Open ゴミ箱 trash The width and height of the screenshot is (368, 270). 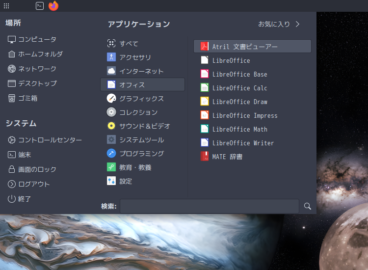pos(23,98)
